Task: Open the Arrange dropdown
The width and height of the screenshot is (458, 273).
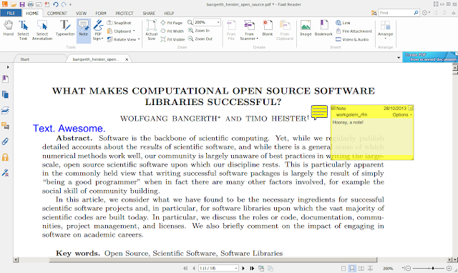Action: coord(385,30)
